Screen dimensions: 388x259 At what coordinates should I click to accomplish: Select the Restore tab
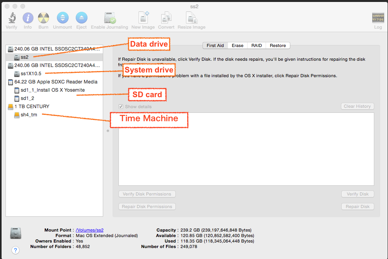pyautogui.click(x=278, y=45)
